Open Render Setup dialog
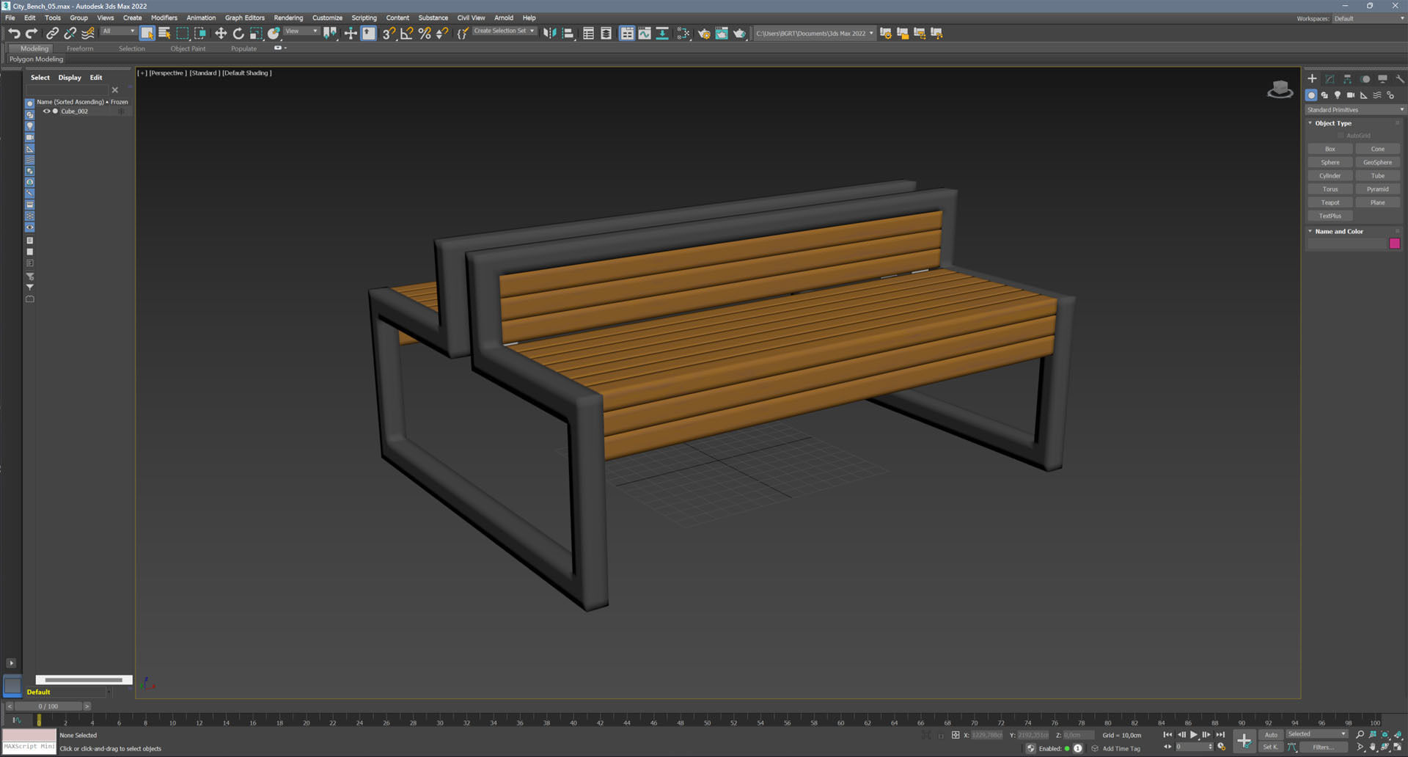The width and height of the screenshot is (1408, 757). [704, 33]
